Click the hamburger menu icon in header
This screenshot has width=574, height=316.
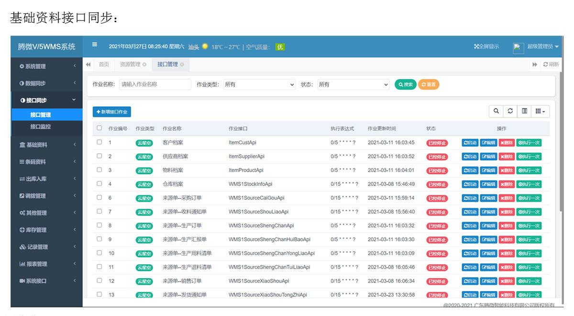95,45
